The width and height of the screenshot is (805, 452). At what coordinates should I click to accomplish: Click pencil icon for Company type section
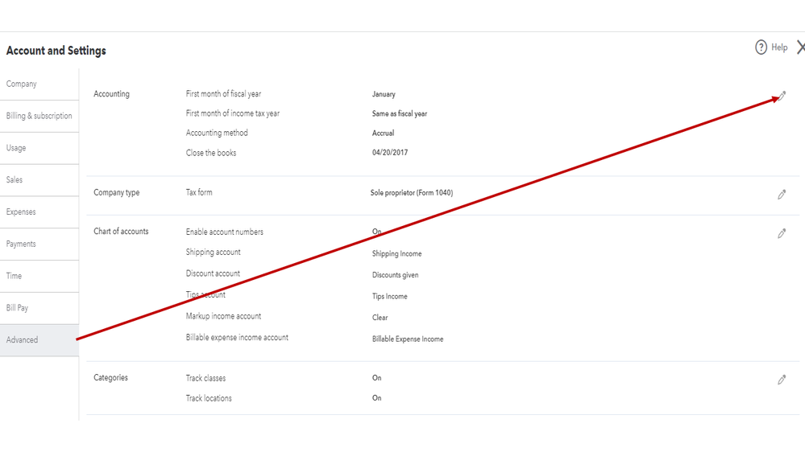[x=782, y=195]
